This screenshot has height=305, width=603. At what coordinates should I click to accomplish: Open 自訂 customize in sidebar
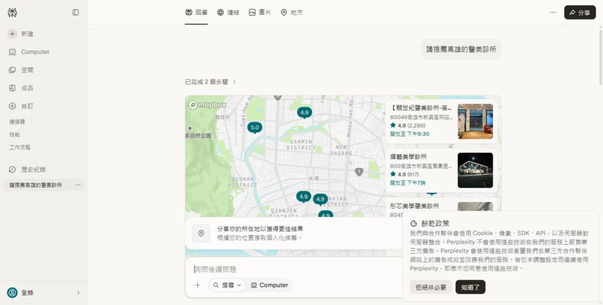coord(22,106)
